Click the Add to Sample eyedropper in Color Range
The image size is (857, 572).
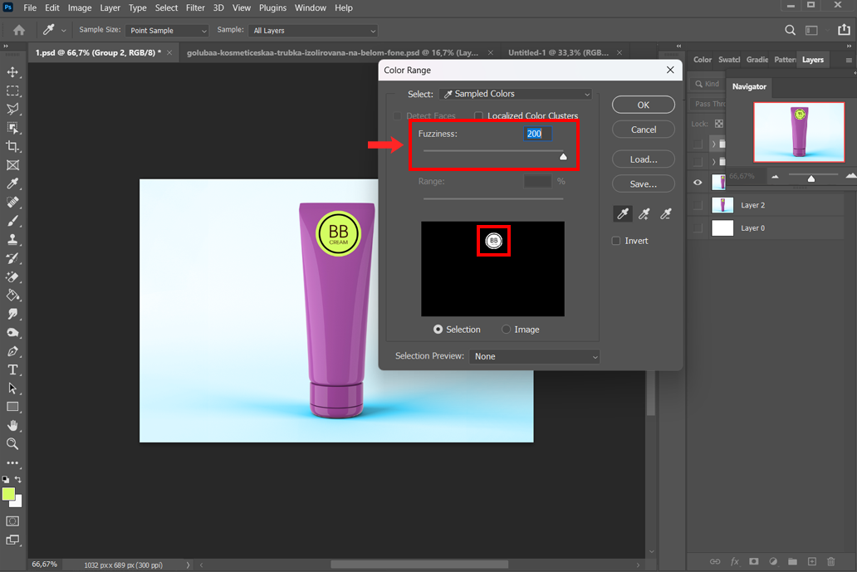[644, 214]
